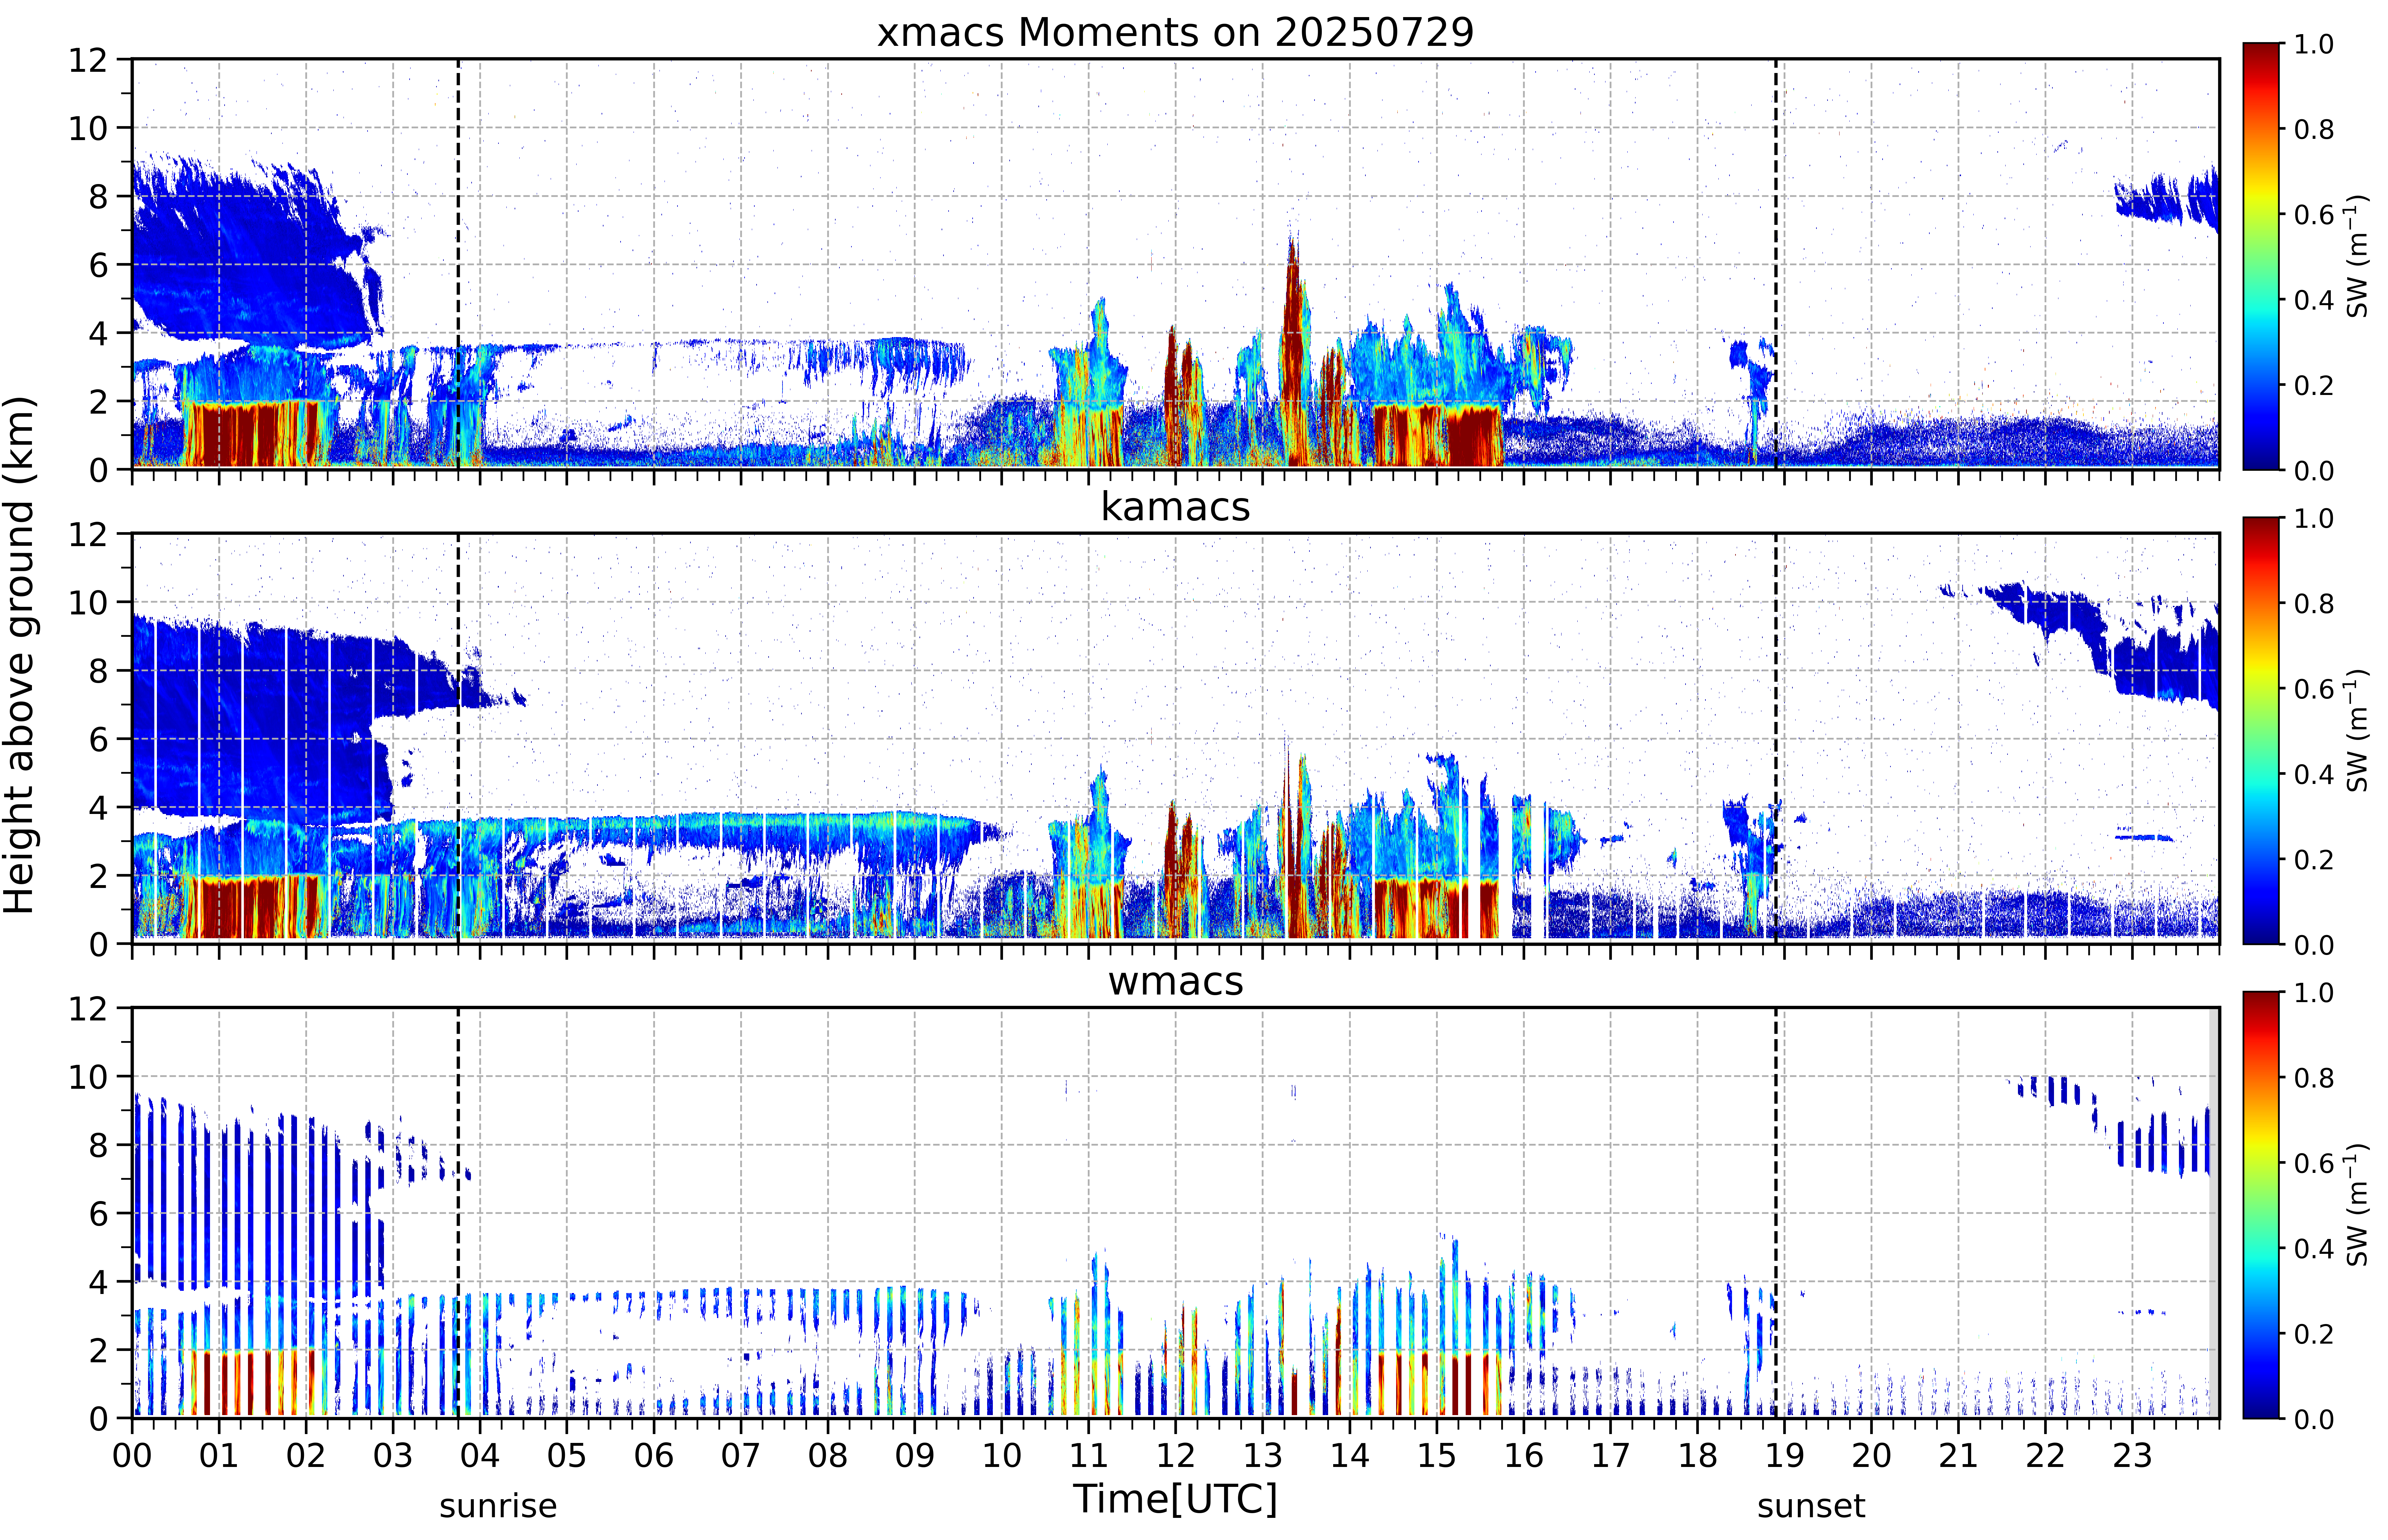Click the 'wmacs' panel title
The image size is (2388, 1540).
1175,981
